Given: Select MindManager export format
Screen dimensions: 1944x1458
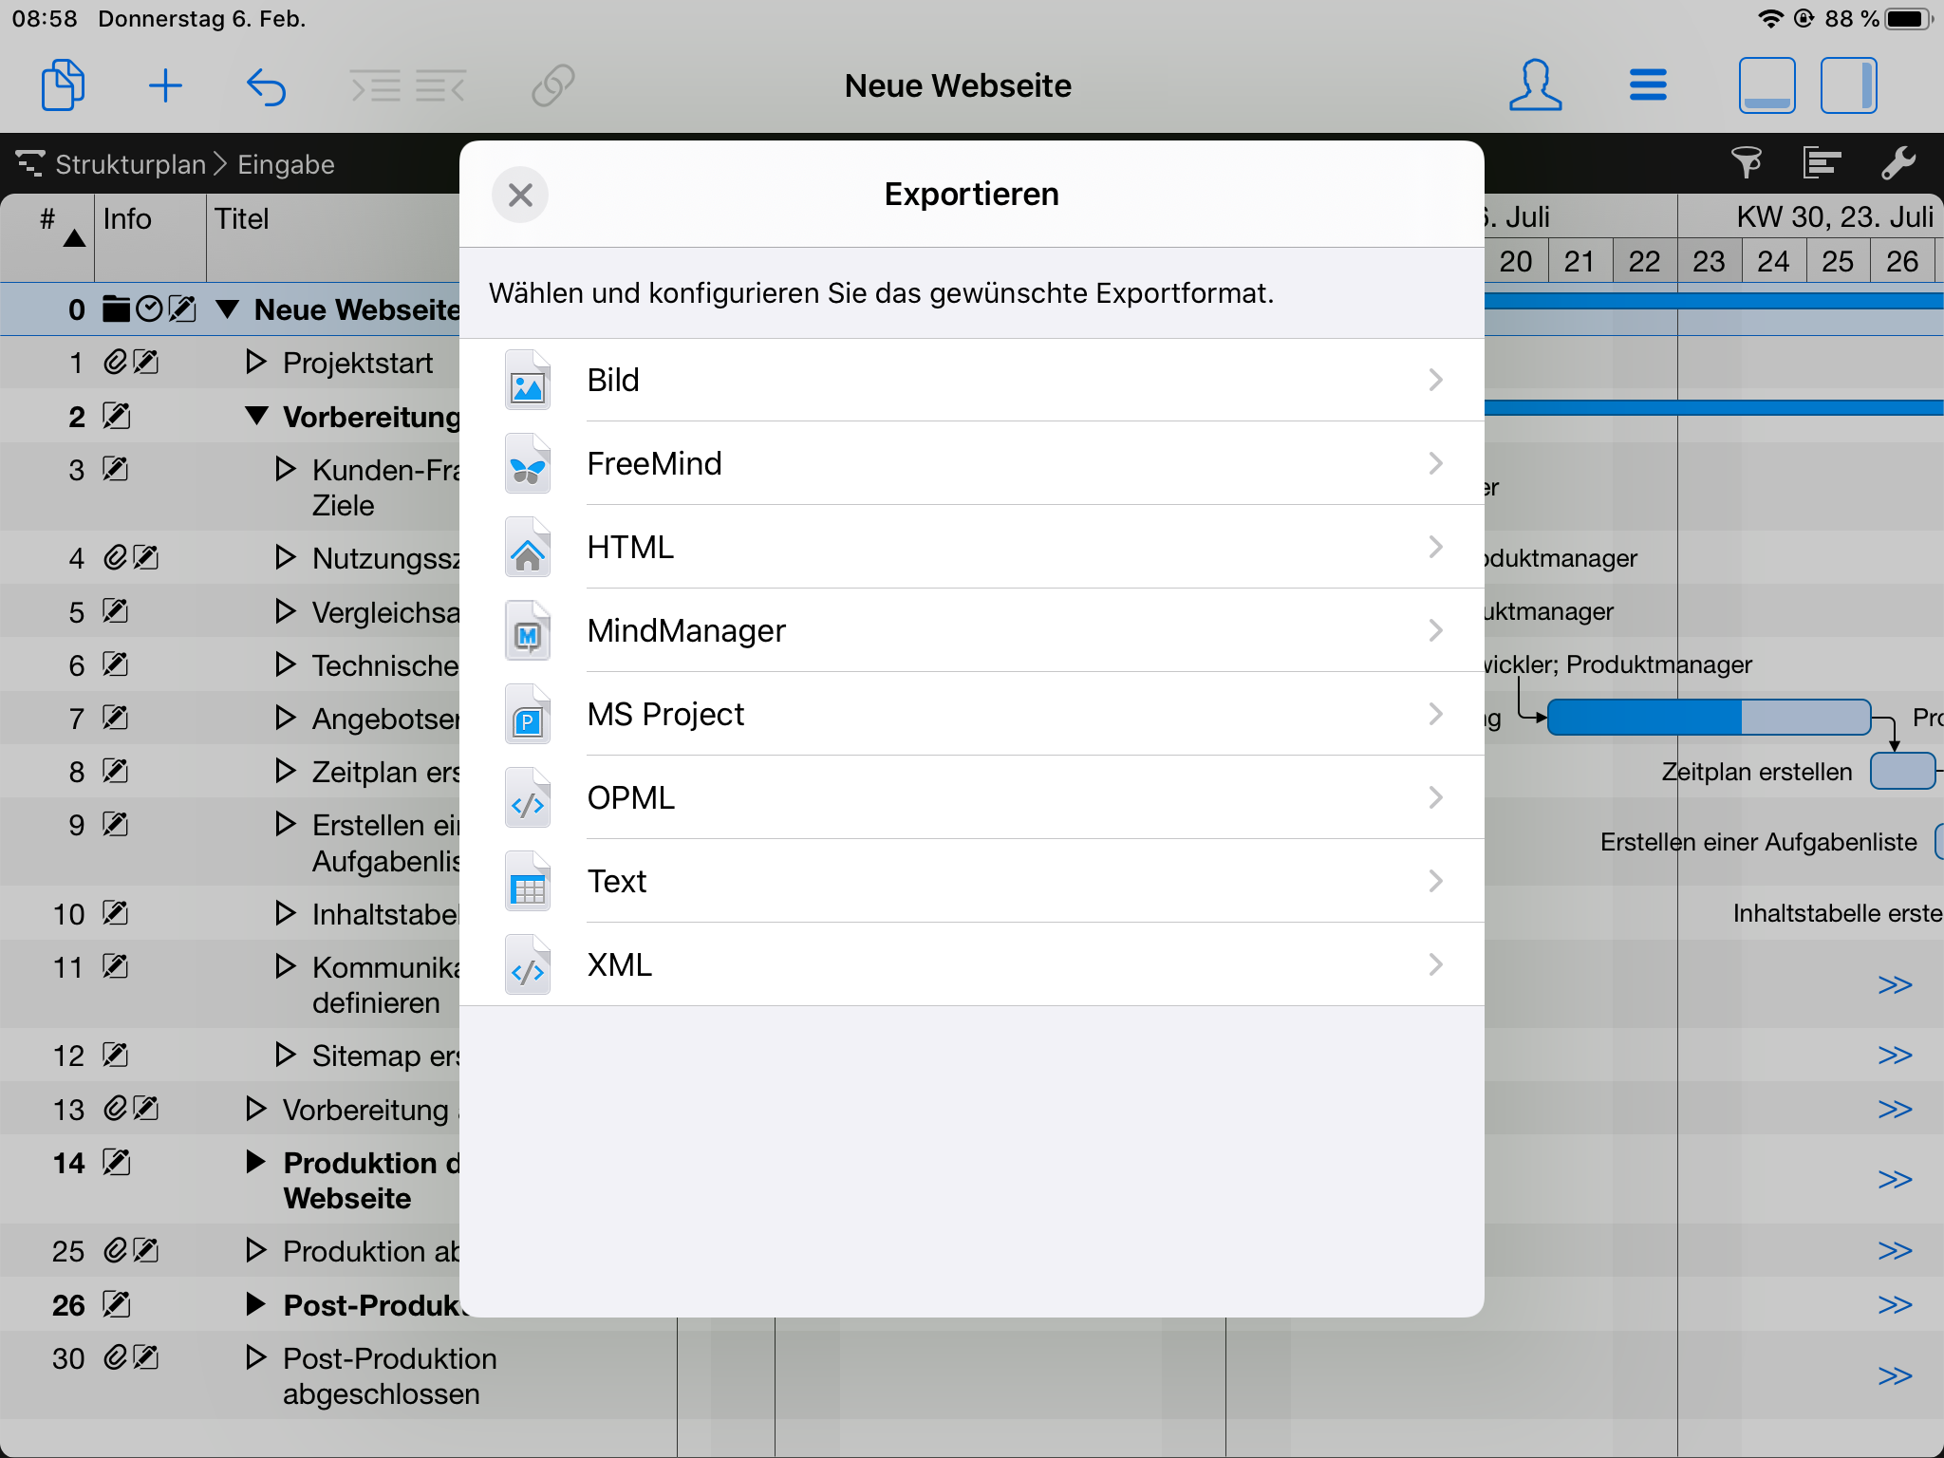Looking at the screenshot, I should [974, 629].
